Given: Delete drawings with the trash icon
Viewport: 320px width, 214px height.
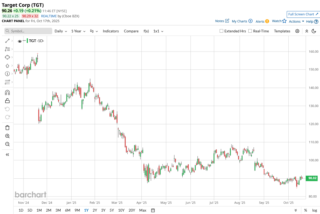Looking at the screenshot, I should pos(7,128).
